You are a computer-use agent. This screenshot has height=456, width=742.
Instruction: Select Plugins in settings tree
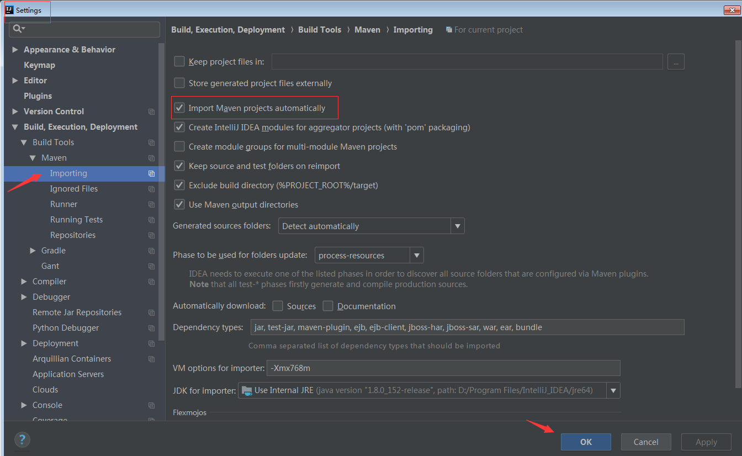(38, 96)
